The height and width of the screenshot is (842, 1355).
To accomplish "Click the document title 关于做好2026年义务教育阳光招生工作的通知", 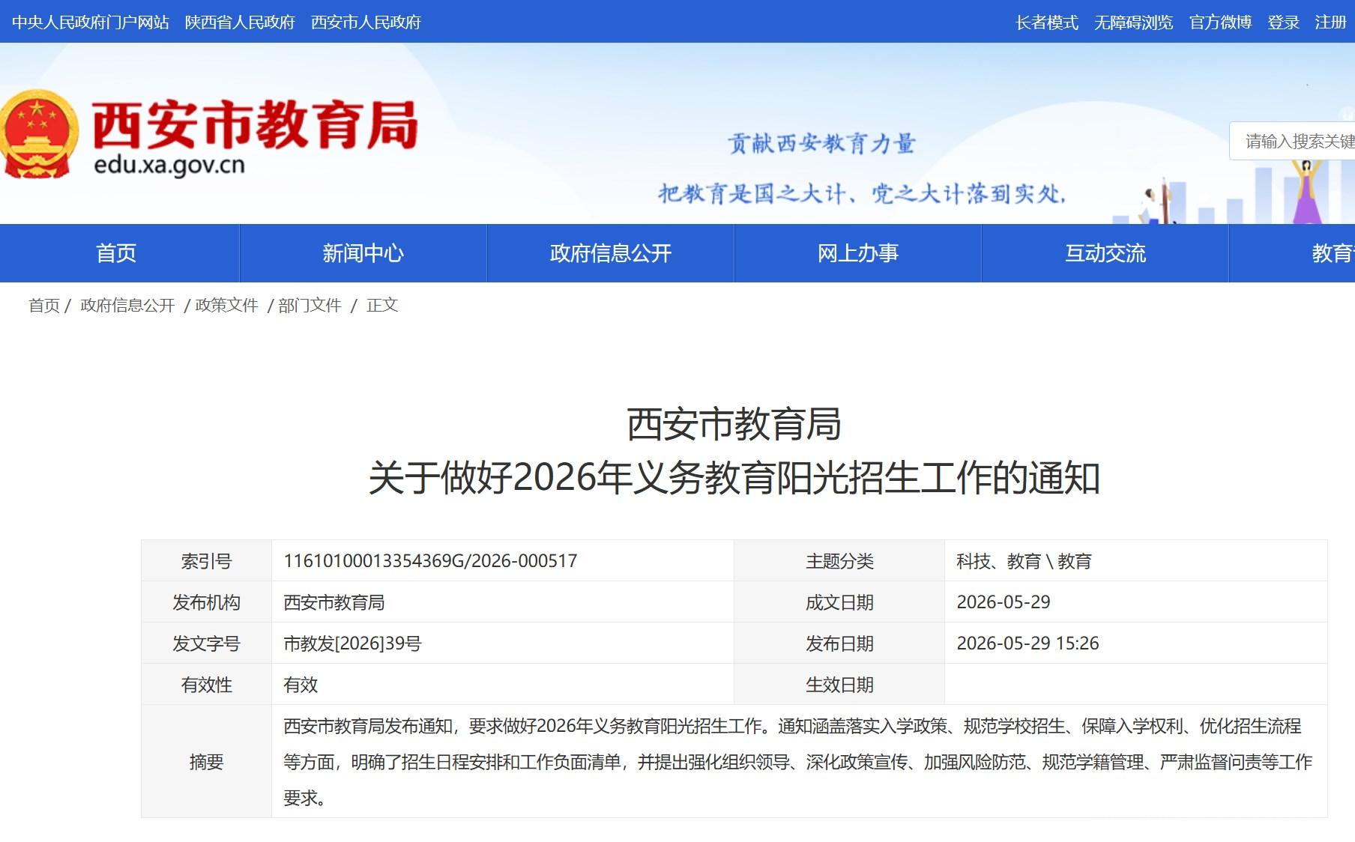I will pyautogui.click(x=734, y=478).
